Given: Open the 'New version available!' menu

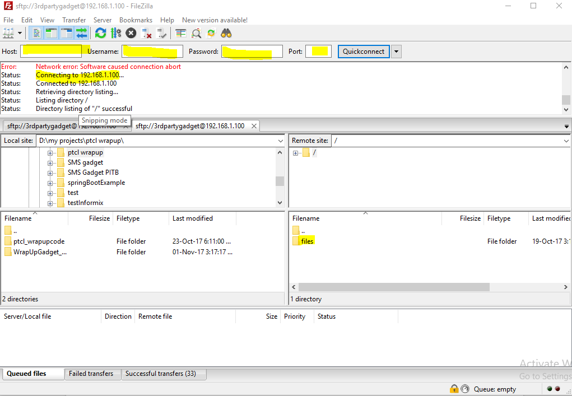Looking at the screenshot, I should point(215,20).
